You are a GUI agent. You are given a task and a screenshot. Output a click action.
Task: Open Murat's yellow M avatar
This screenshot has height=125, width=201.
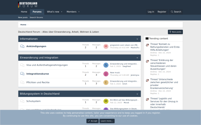point(106,101)
